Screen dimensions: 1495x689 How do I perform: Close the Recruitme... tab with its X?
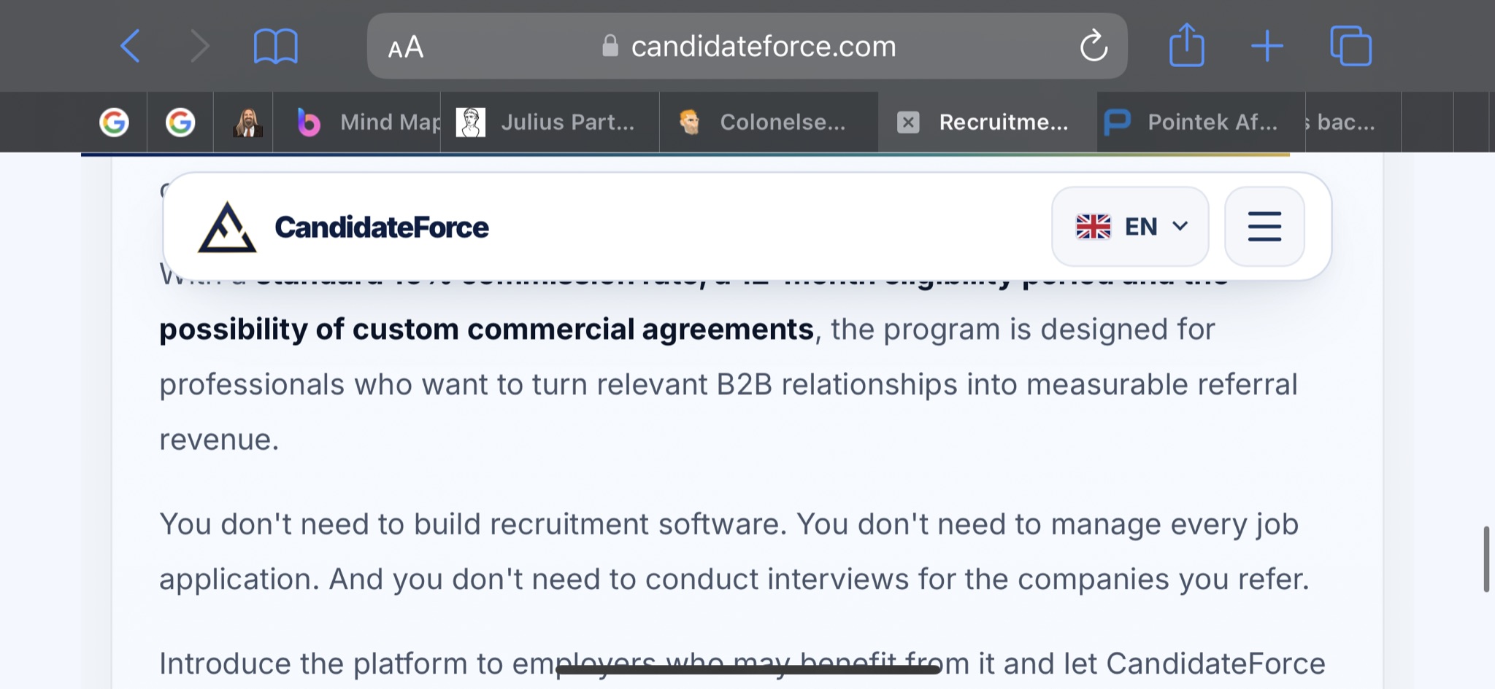[907, 122]
